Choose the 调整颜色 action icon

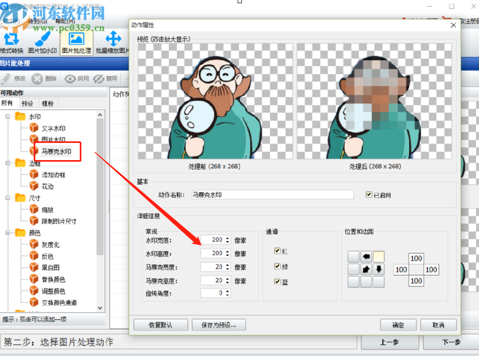[34, 291]
